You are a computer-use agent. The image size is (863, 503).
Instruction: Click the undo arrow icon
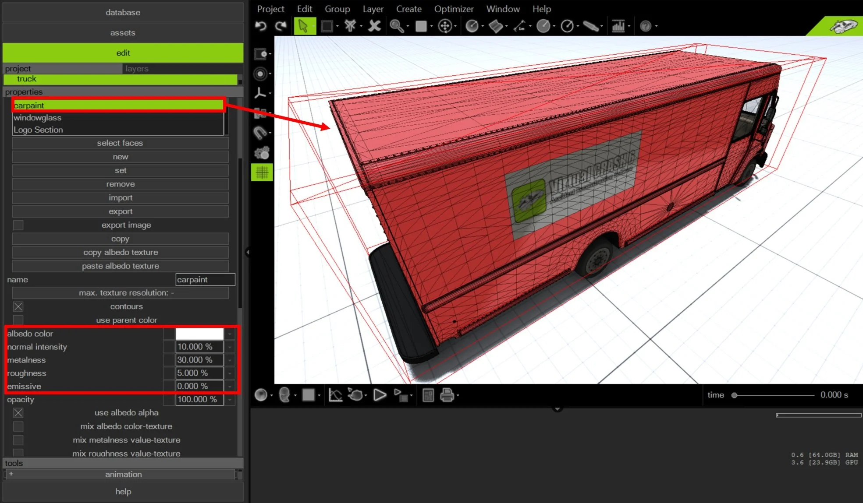tap(261, 26)
